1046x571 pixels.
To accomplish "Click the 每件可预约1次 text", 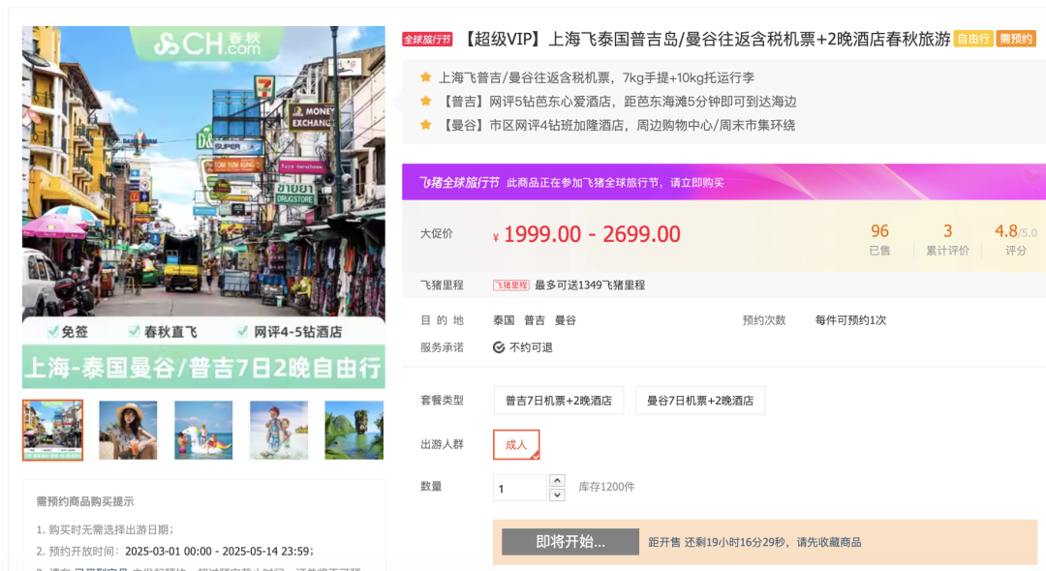I will pos(850,319).
